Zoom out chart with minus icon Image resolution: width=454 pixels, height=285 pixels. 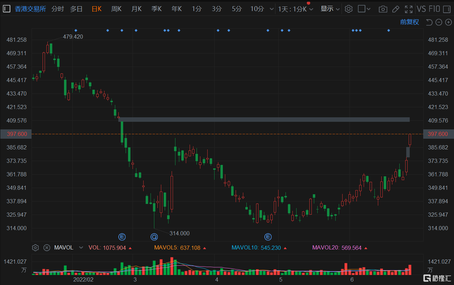pos(439,22)
